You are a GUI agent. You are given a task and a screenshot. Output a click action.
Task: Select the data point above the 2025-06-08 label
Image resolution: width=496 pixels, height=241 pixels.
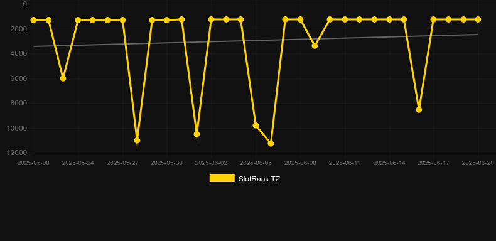pos(300,19)
